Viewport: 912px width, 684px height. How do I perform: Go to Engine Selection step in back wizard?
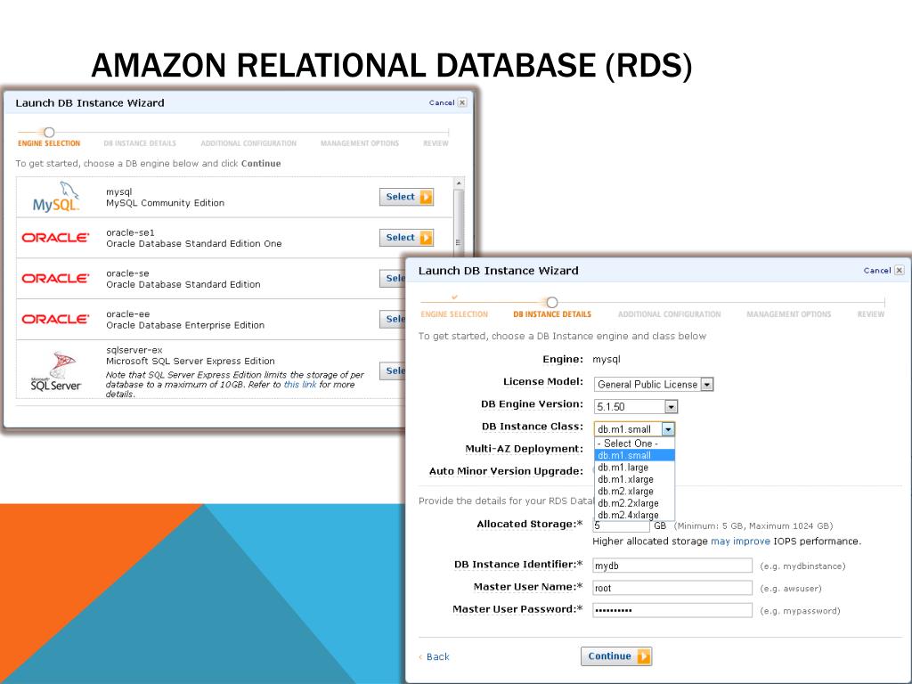pos(49,143)
